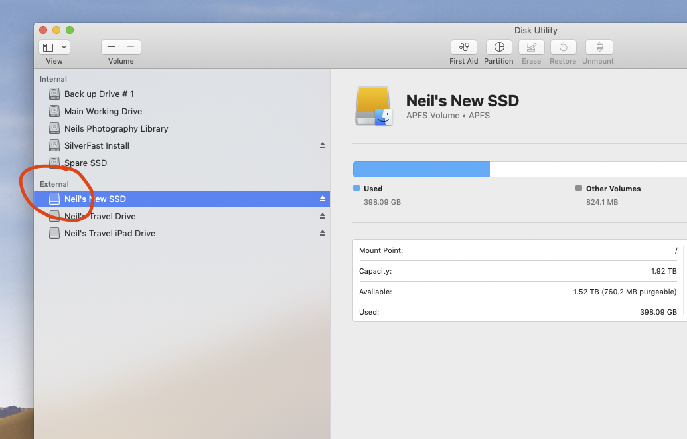Select Neil's New SSD volume
Screen dimensions: 687x439
[182, 199]
